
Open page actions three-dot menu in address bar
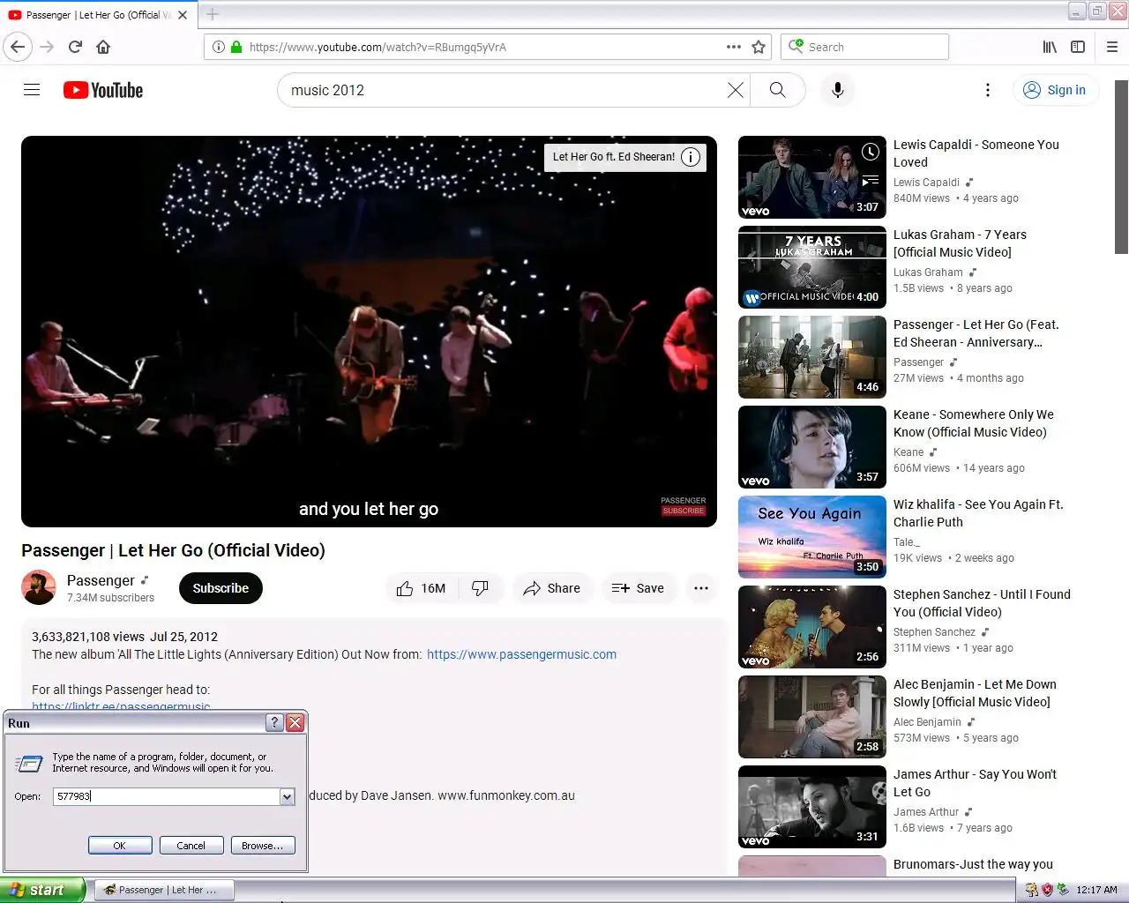point(733,47)
